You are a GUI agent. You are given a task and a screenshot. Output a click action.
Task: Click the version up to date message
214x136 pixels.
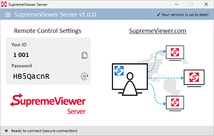click(x=183, y=15)
